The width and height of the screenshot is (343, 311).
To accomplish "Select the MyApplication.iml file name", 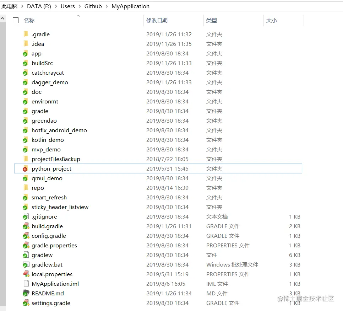I will [x=55, y=284].
